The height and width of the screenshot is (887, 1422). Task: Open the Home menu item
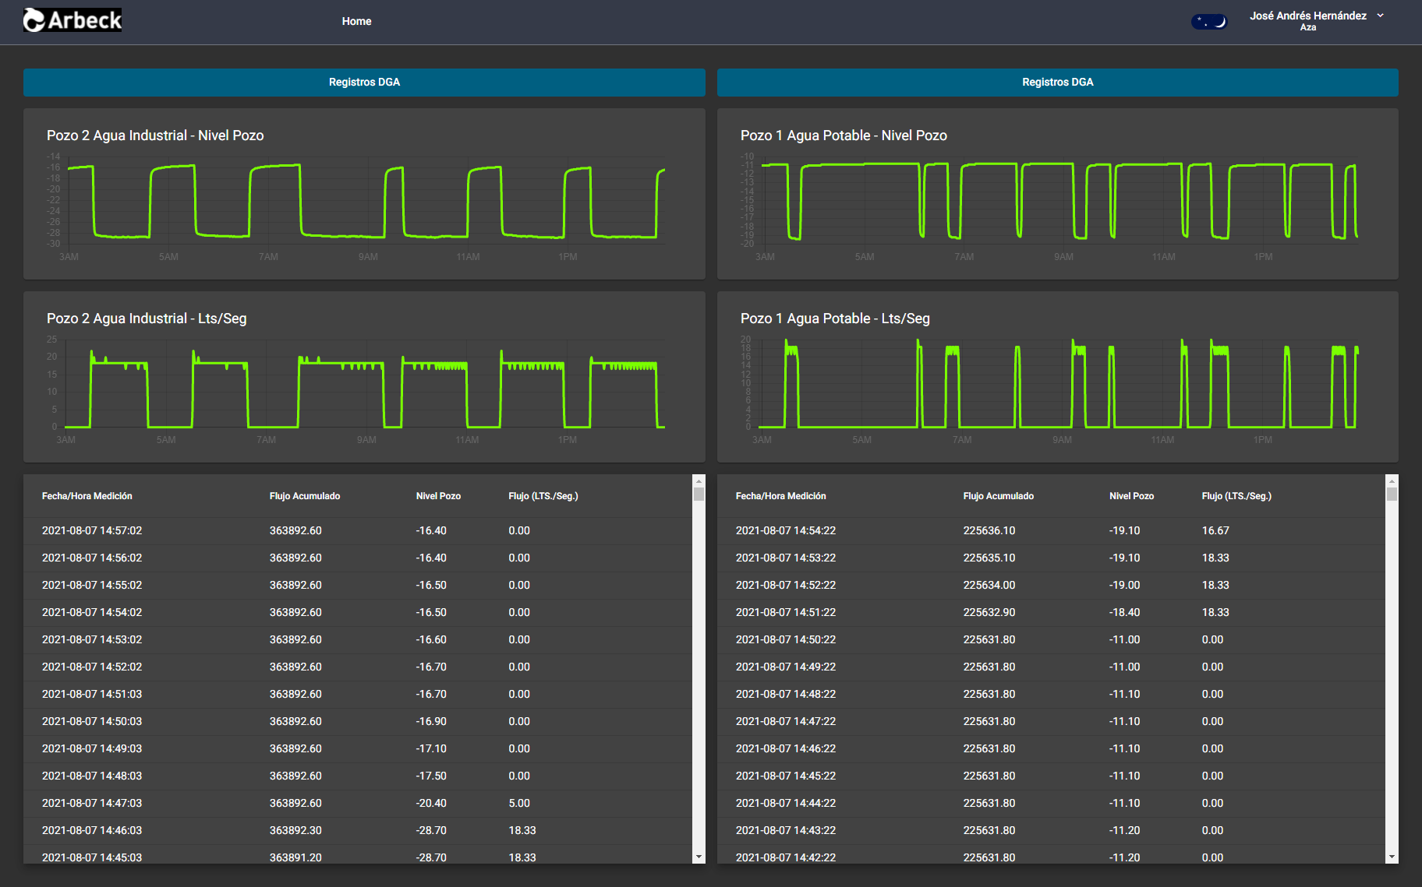(x=356, y=21)
